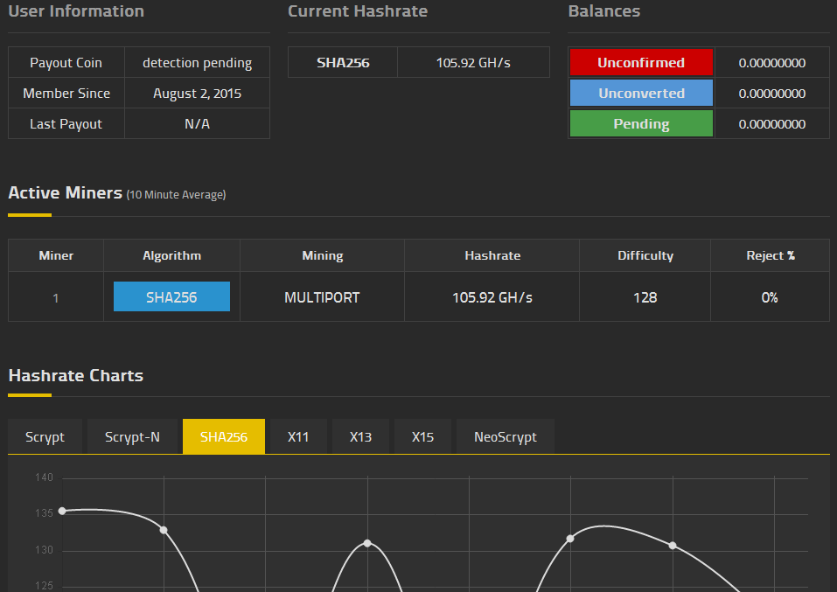Select the Miner column header
This screenshot has width=837, height=592.
point(56,255)
